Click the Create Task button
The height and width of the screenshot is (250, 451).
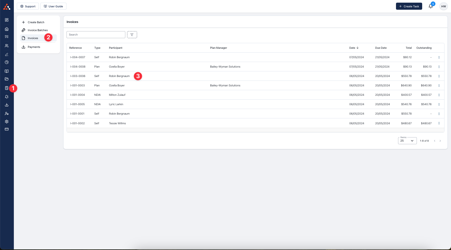pos(409,6)
